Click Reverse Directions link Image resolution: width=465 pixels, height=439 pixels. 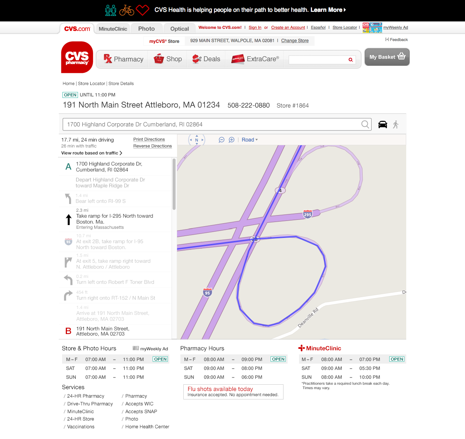pyautogui.click(x=153, y=146)
